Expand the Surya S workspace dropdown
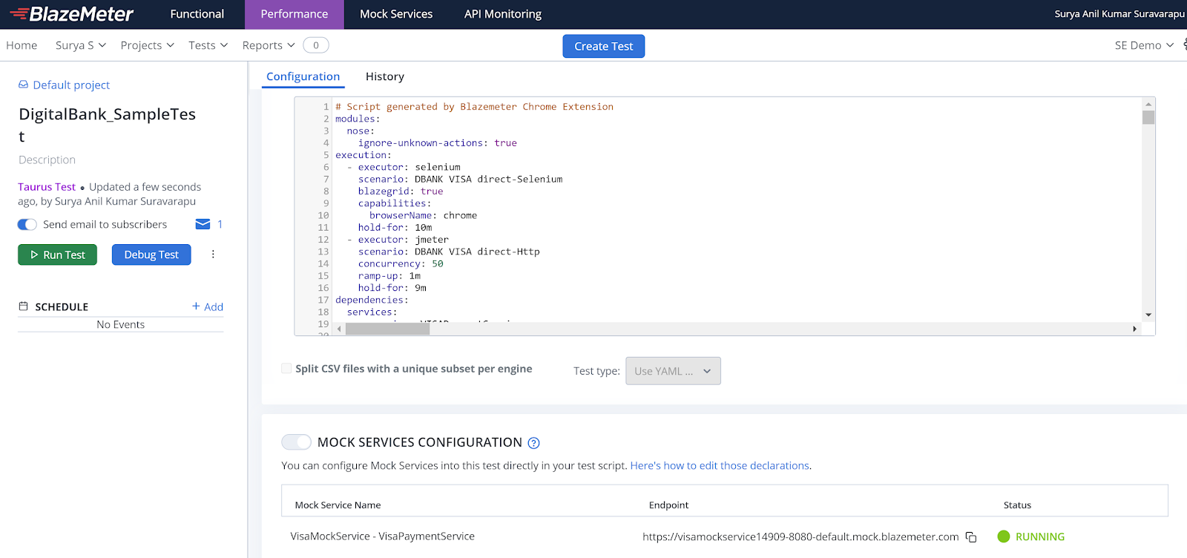The width and height of the screenshot is (1187, 558). 81,45
